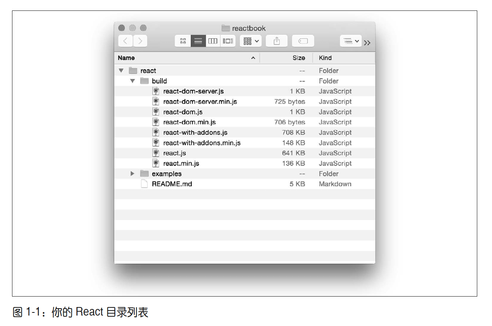
Task: Go forward in Finder history
Action: pyautogui.click(x=140, y=41)
